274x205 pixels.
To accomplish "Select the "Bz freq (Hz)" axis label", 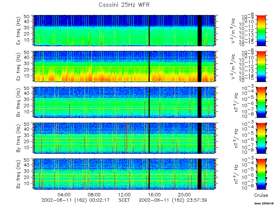I will [18, 174].
